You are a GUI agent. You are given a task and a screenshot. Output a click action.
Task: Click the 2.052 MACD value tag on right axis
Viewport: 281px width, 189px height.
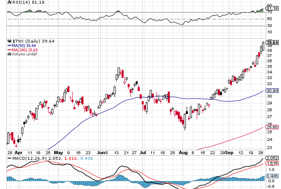click(272, 158)
